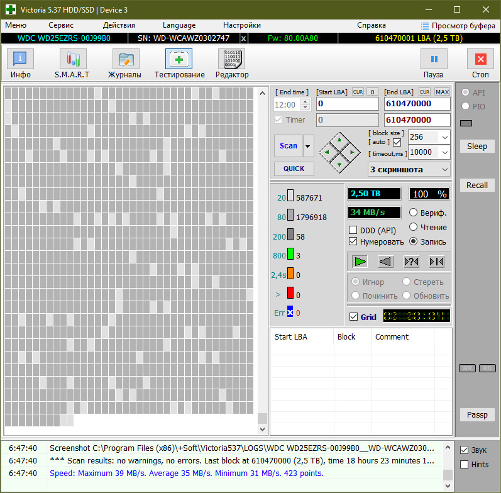Click the red Стоп stop icon

[x=480, y=60]
